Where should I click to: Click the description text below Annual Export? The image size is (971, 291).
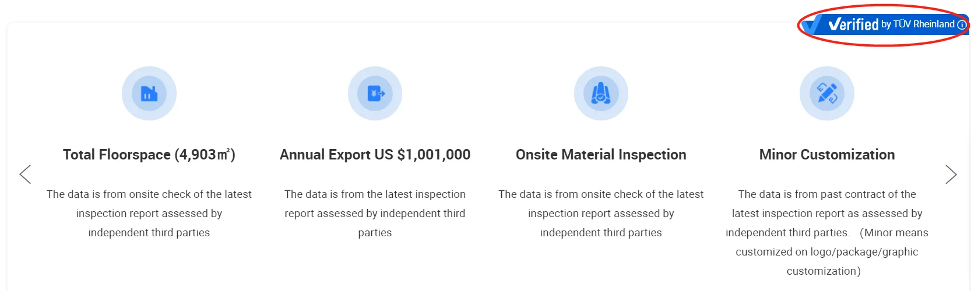[375, 213]
